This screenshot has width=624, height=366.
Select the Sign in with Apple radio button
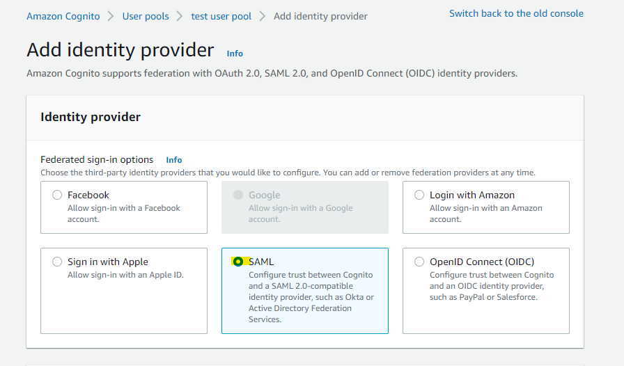(57, 262)
